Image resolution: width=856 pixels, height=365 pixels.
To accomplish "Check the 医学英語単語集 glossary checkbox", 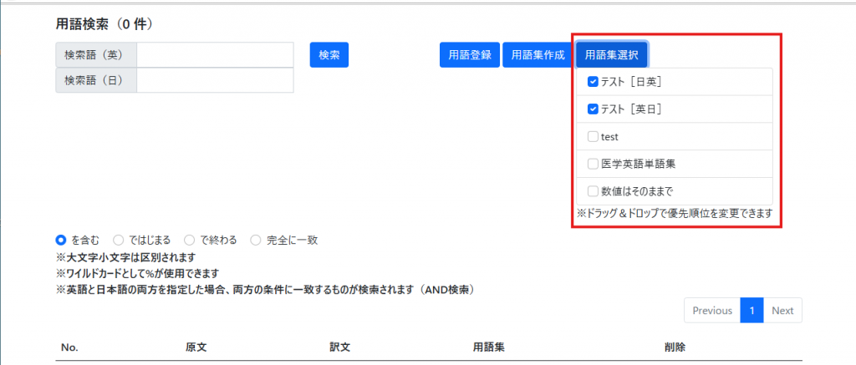I will tap(593, 164).
